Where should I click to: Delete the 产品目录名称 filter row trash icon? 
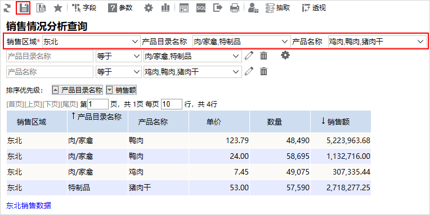(x=263, y=56)
